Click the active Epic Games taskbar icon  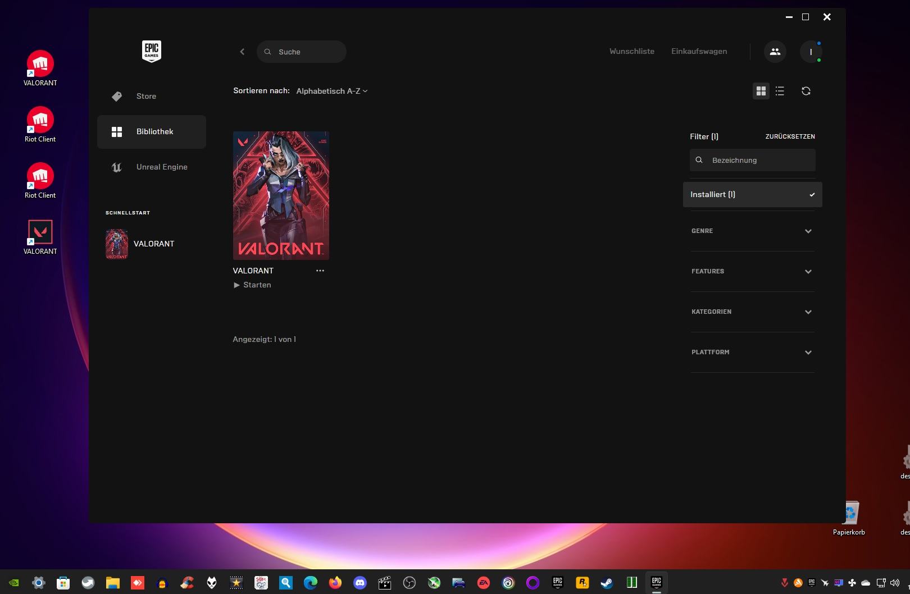(656, 583)
